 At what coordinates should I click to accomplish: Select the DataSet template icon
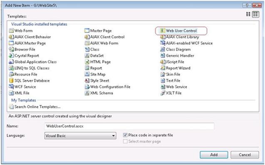click(87, 56)
